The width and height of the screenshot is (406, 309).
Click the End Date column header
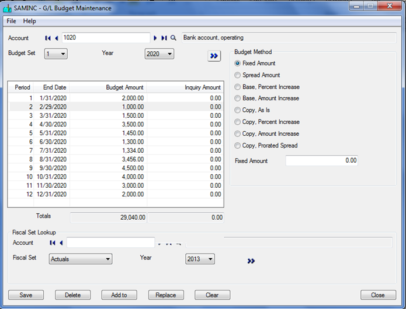pos(51,87)
